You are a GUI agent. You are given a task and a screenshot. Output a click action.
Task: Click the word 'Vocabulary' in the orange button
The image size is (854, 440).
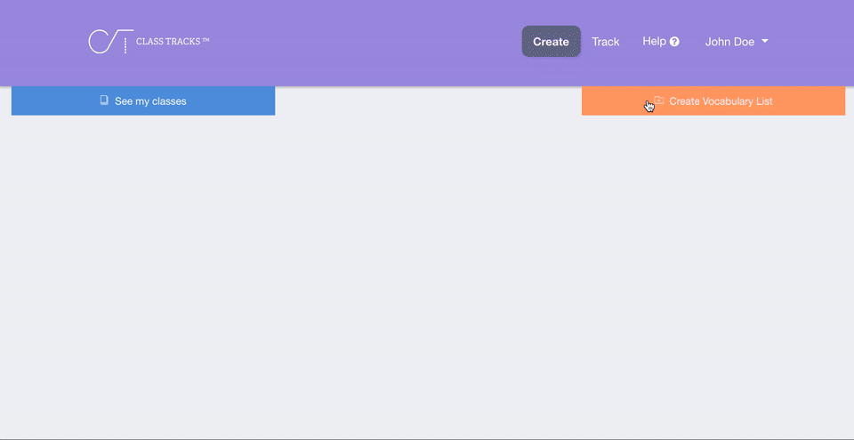728,101
